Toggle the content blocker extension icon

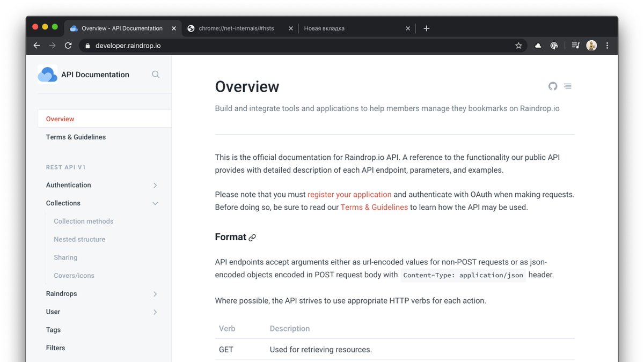pos(554,46)
